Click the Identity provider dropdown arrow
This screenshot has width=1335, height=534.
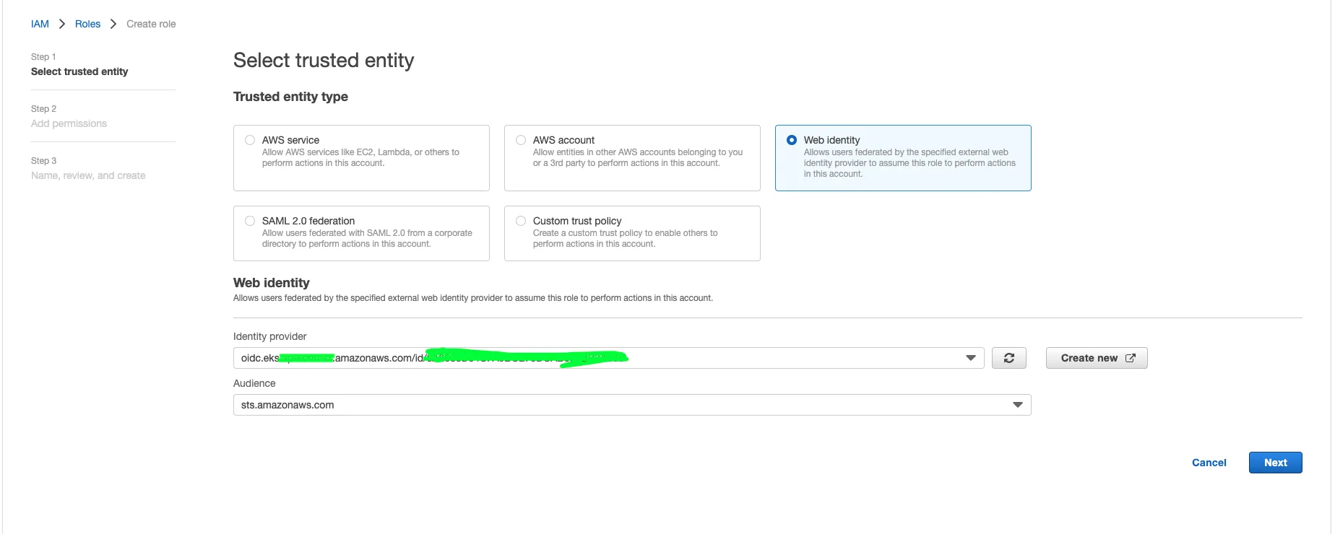971,358
